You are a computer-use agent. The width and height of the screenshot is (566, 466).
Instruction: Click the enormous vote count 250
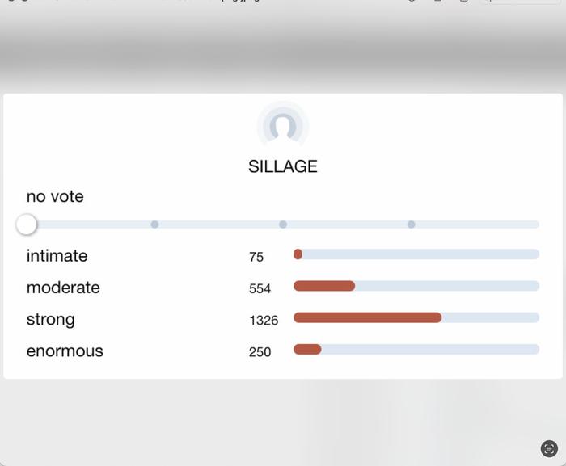tap(260, 352)
